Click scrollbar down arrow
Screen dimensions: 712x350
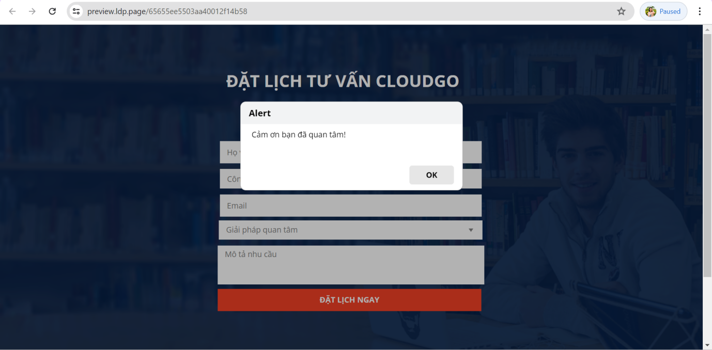point(707,345)
